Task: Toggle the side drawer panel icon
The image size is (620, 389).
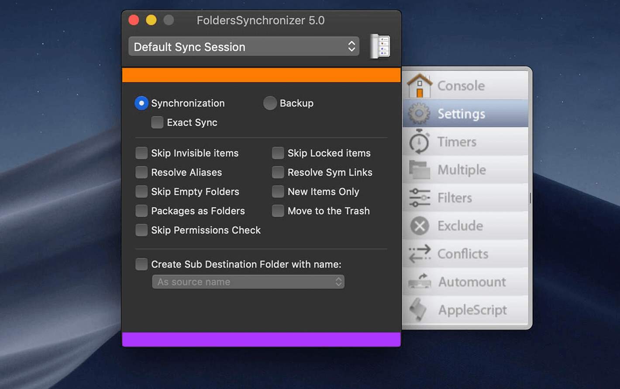Action: [380, 46]
